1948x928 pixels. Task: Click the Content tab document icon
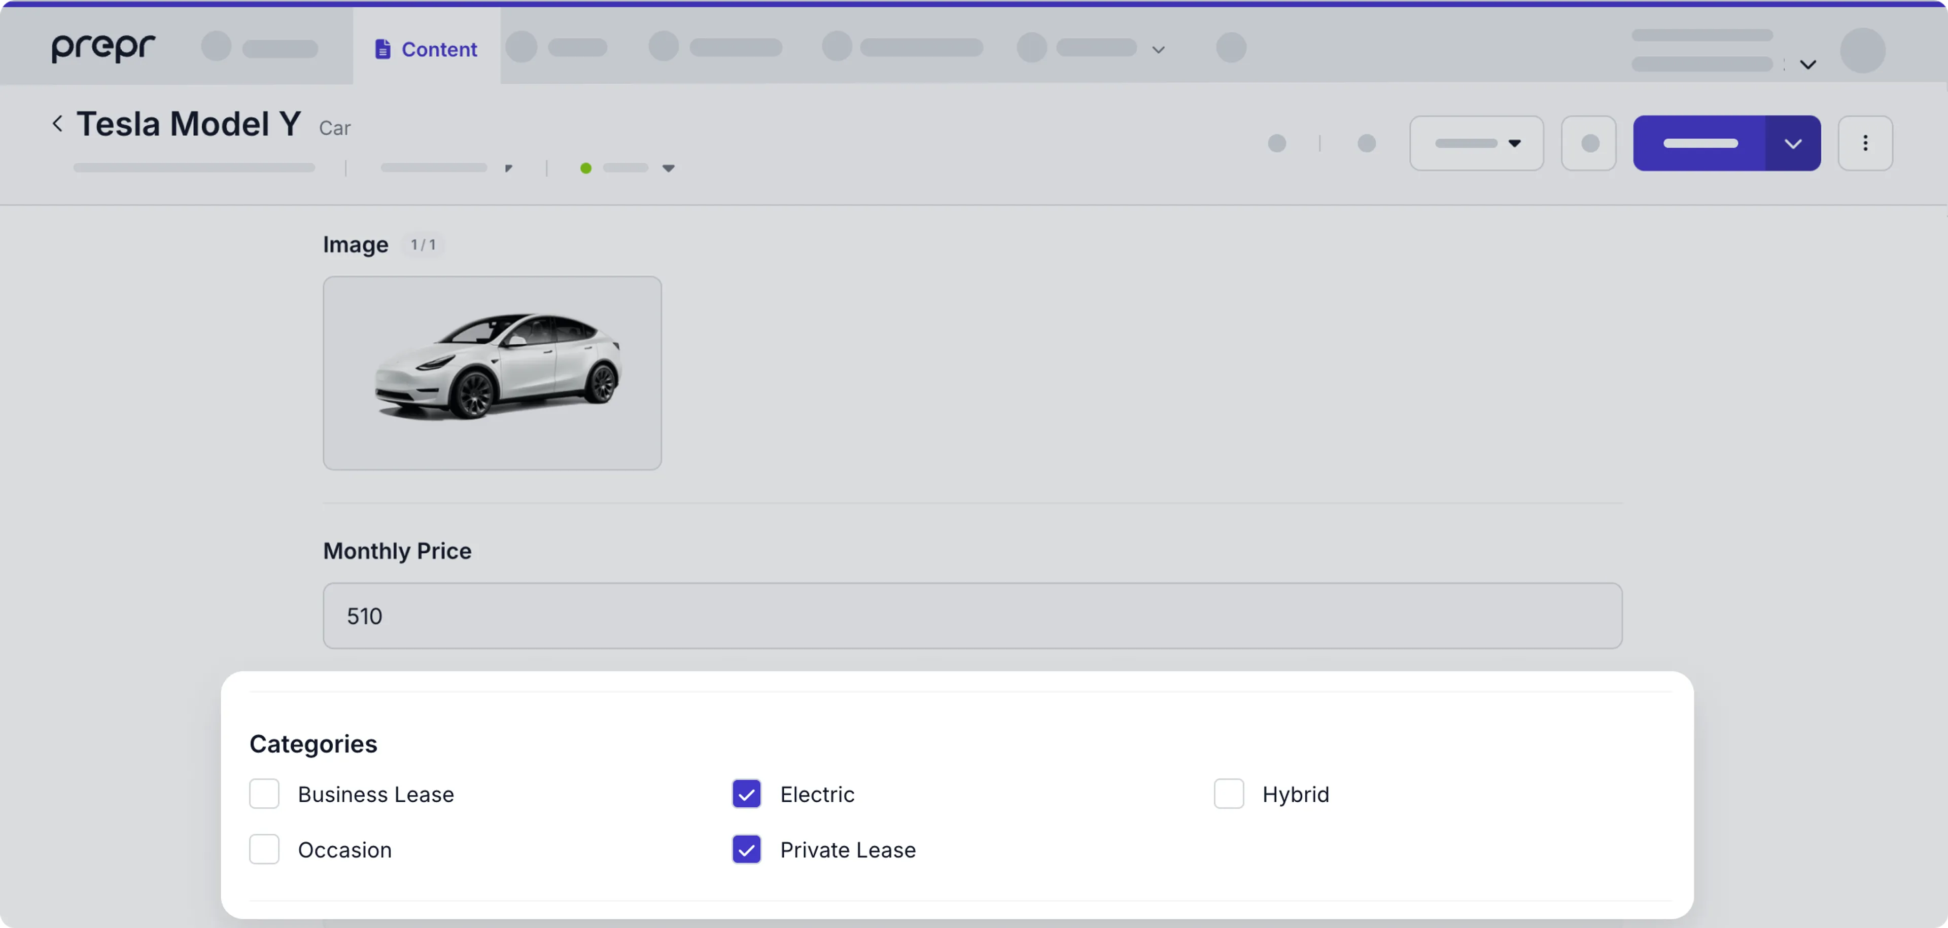382,49
